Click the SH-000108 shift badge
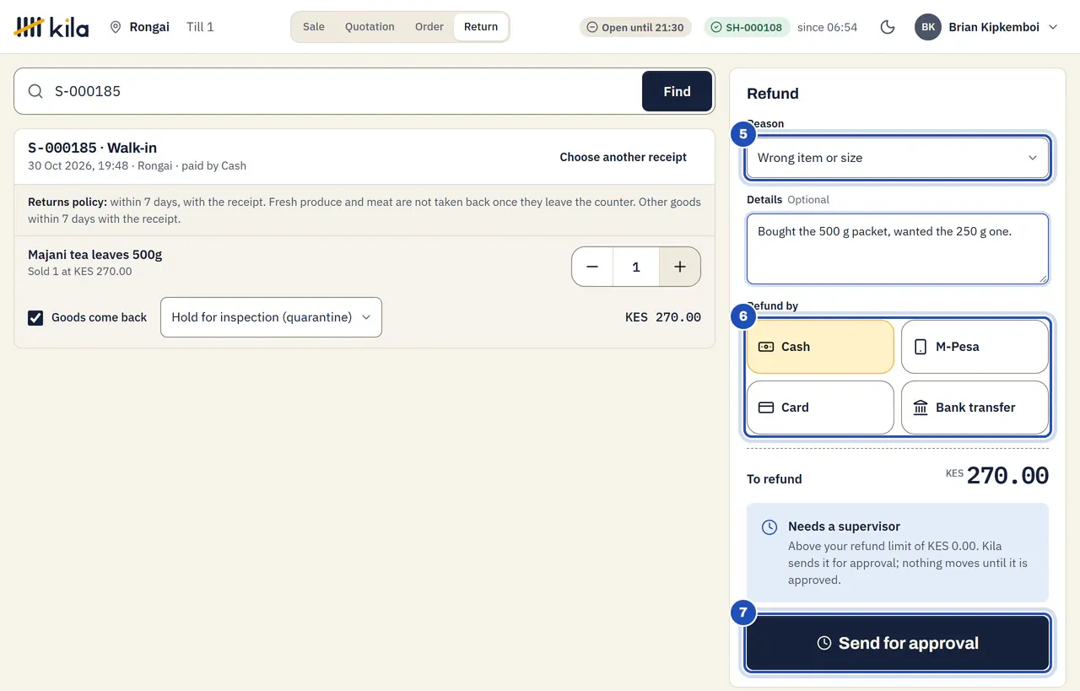Image resolution: width=1080 pixels, height=691 pixels. tap(747, 27)
